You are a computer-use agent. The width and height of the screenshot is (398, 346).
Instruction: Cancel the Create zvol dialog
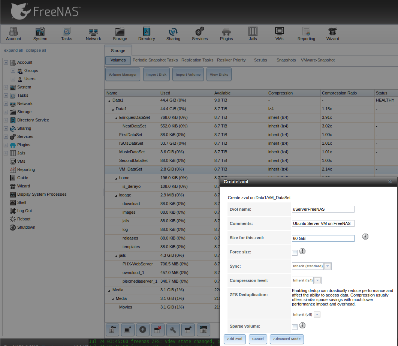[258, 339]
